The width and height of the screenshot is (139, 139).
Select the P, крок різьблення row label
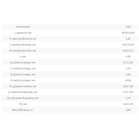pos(23,39)
